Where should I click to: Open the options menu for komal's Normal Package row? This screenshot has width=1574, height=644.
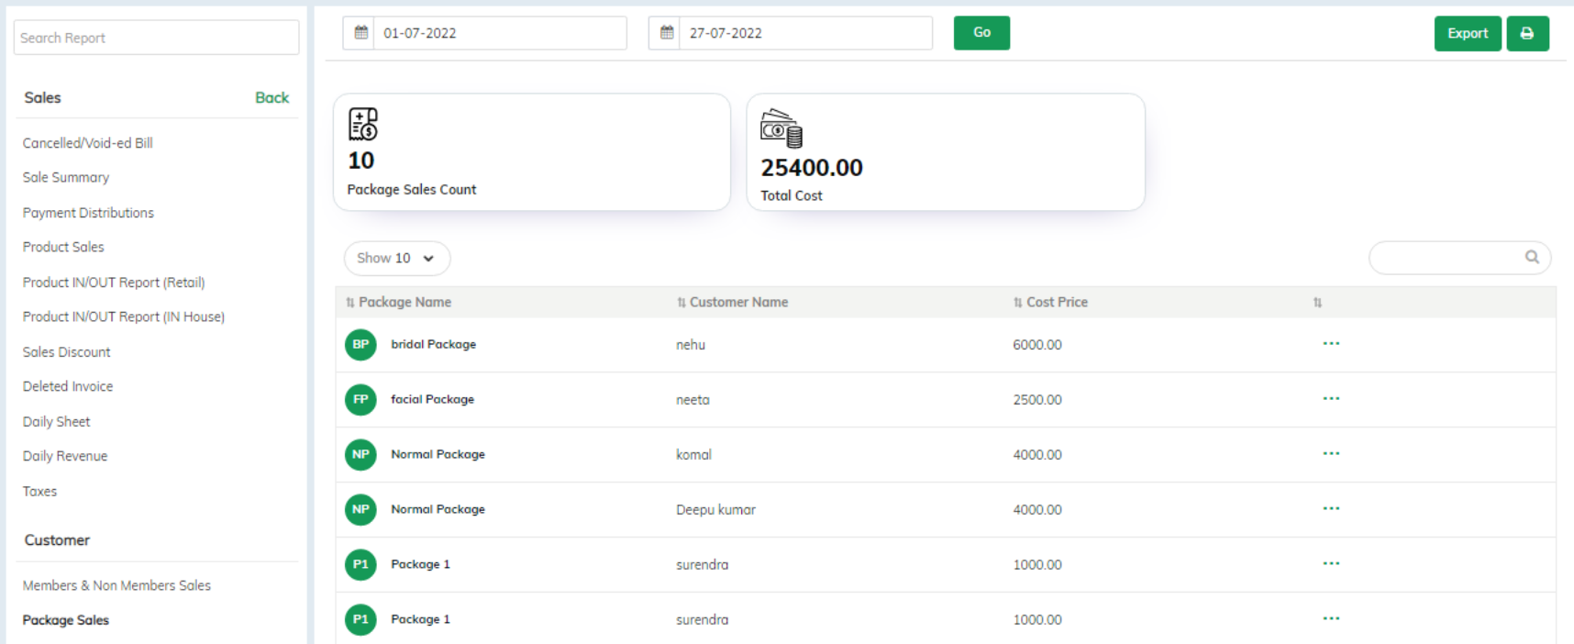coord(1331,454)
